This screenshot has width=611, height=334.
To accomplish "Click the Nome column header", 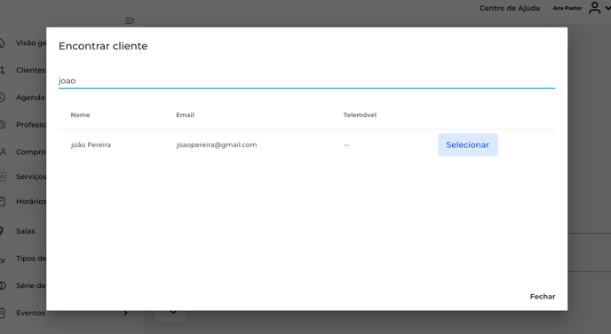I will pos(80,114).
